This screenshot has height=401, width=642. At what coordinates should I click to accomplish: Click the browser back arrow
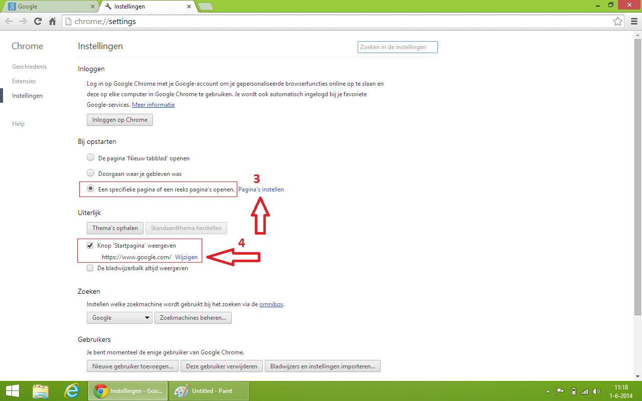[x=9, y=22]
